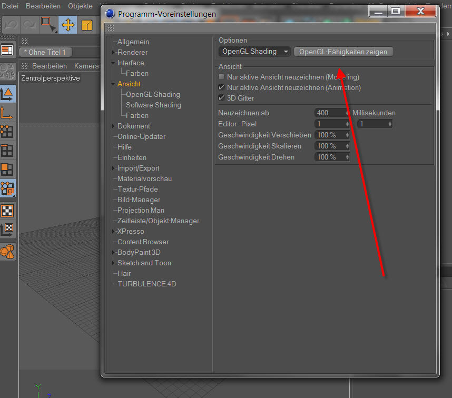Image resolution: width=452 pixels, height=398 pixels.
Task: Select the object axis mode icon
Action: click(7, 113)
